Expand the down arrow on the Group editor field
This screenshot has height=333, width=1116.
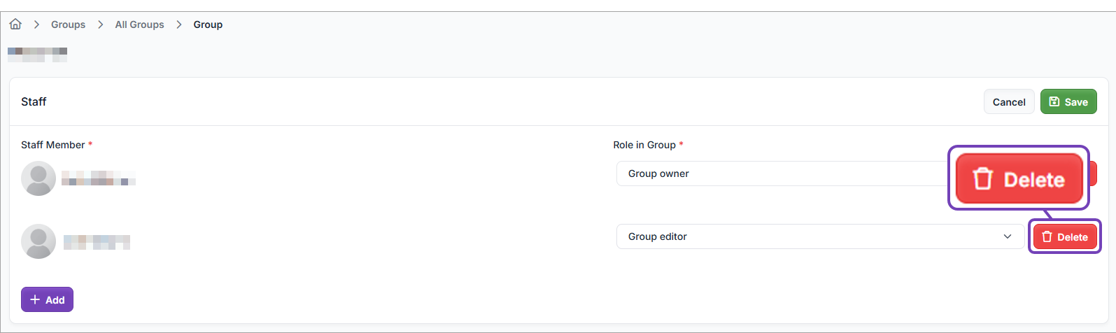pyautogui.click(x=1008, y=236)
